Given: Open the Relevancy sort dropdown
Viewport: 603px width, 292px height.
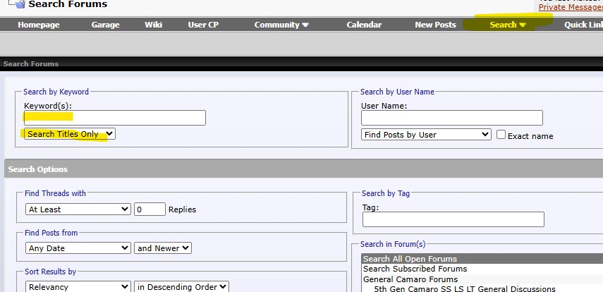Looking at the screenshot, I should [x=78, y=286].
